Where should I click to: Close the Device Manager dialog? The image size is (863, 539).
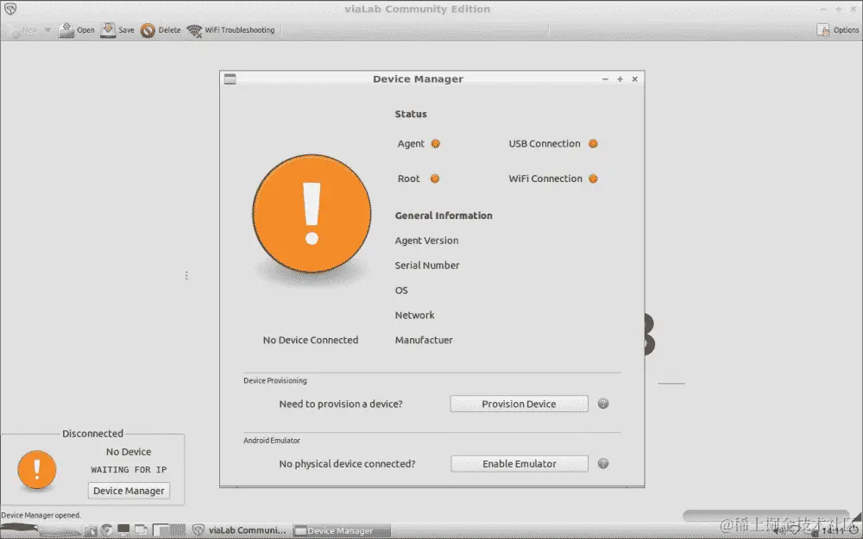(x=634, y=79)
